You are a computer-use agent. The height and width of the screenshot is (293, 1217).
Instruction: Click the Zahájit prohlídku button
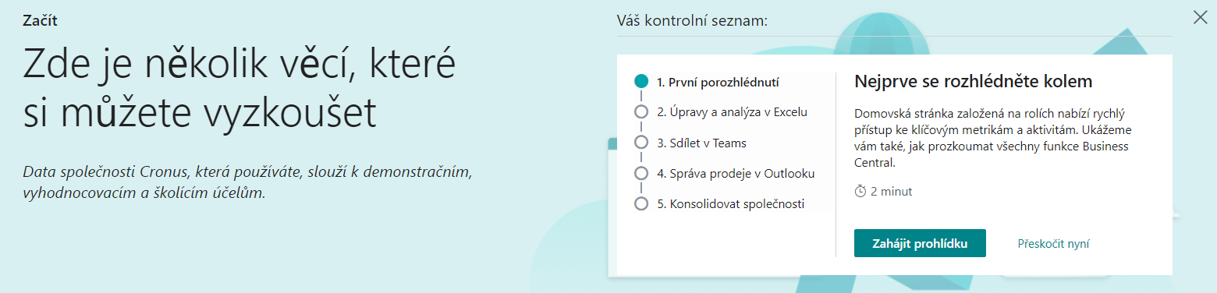[x=920, y=243]
